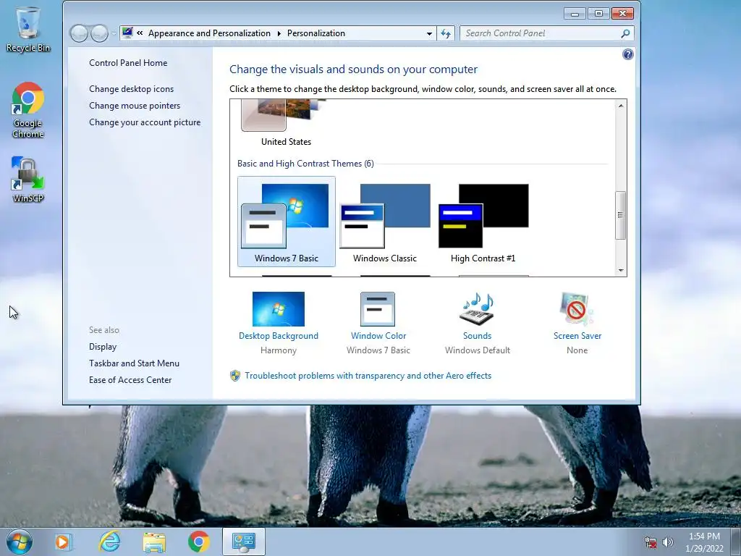Open the Display link
Image resolution: width=741 pixels, height=556 pixels.
coord(103,347)
